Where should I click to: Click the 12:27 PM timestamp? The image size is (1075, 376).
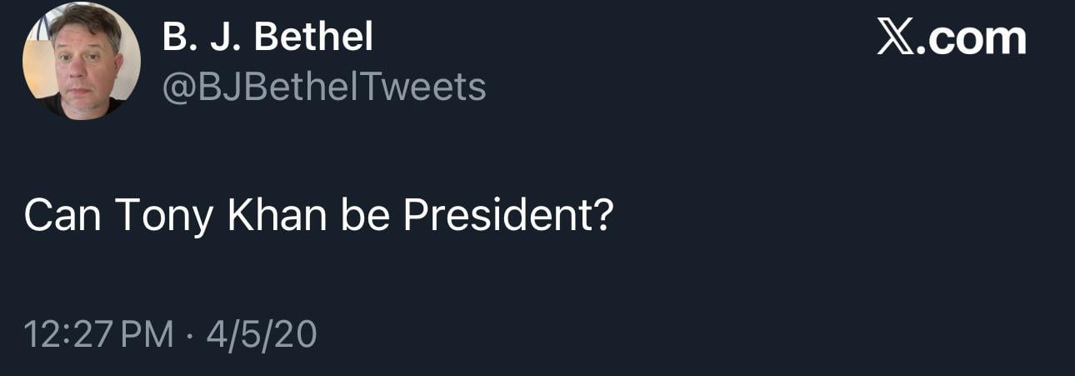tap(98, 335)
